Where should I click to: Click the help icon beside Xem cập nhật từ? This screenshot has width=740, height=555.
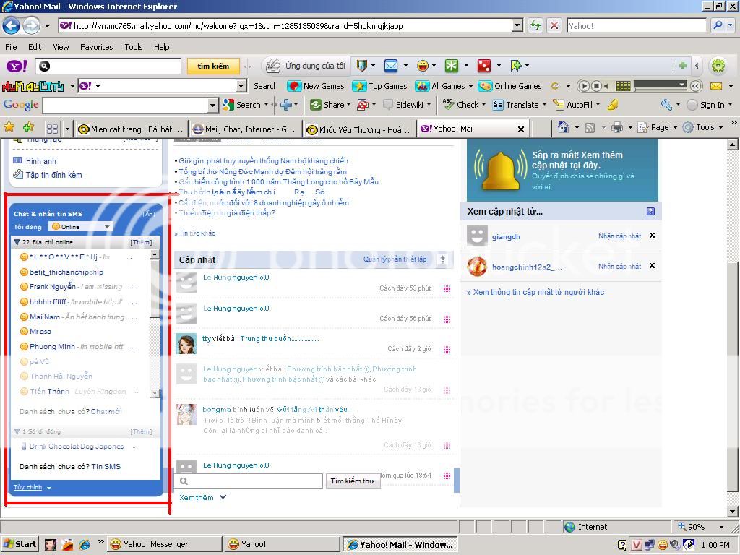pyautogui.click(x=650, y=212)
